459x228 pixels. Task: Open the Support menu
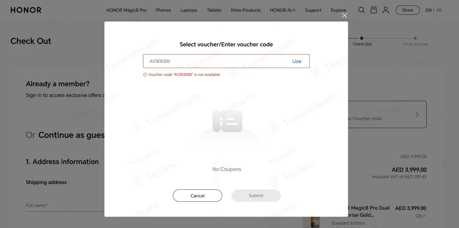pos(313,10)
